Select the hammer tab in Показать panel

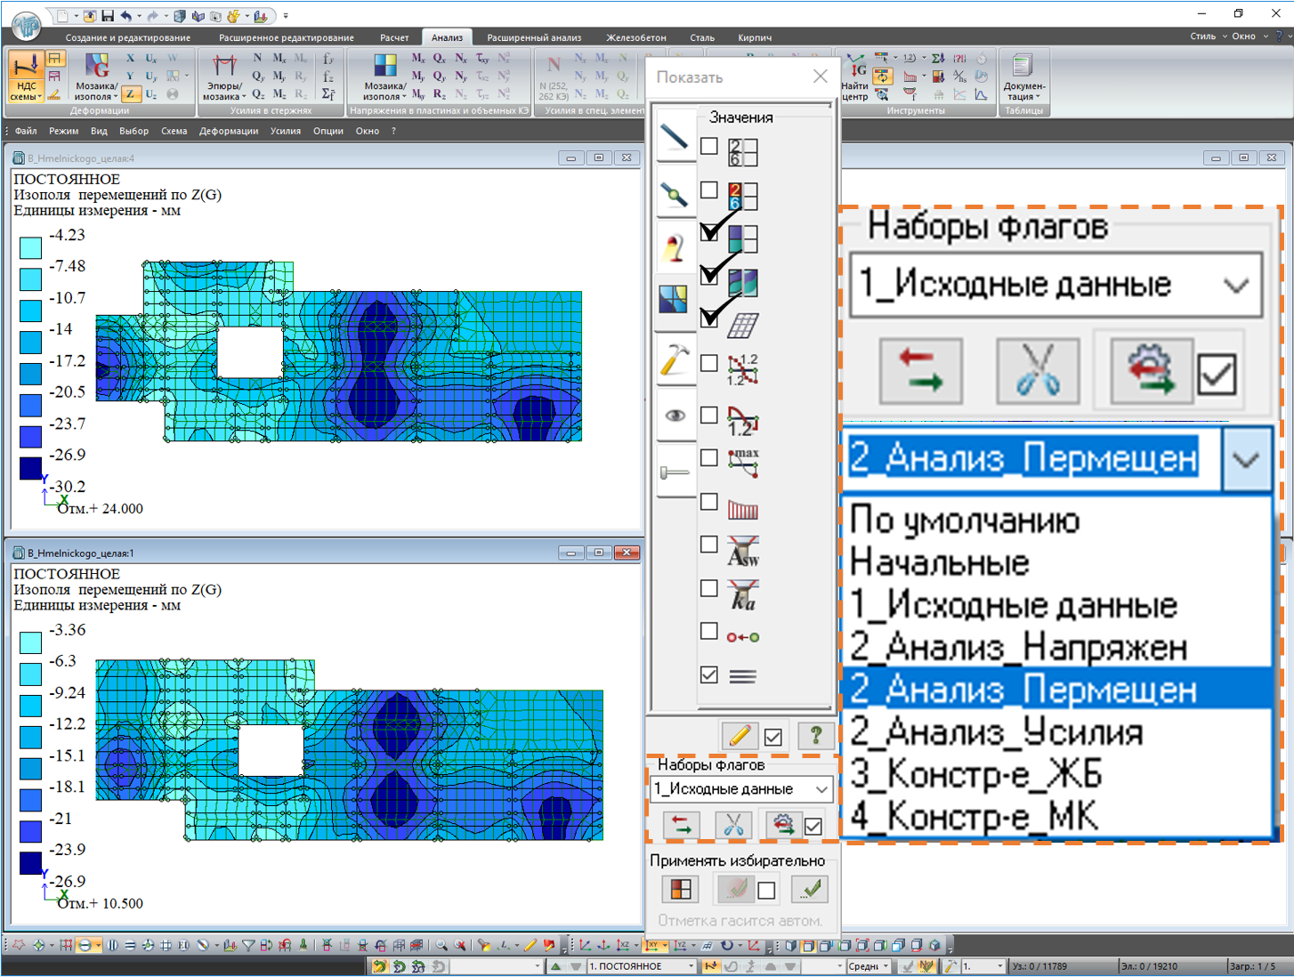pos(675,359)
